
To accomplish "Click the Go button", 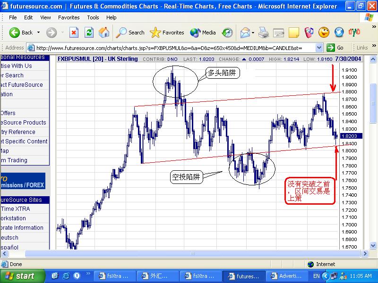I will click(335, 48).
